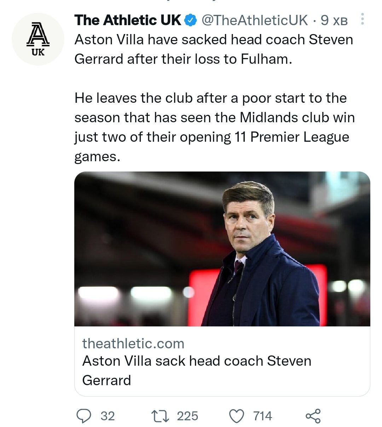Viewport: 382px width, 427px height.
Task: Click 'Gerrard' on the card's second line
Action: tap(106, 380)
